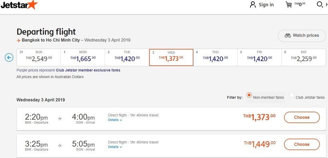Open Club Jetstar member exclusive fares link
This screenshot has width=328, height=158.
88,70
